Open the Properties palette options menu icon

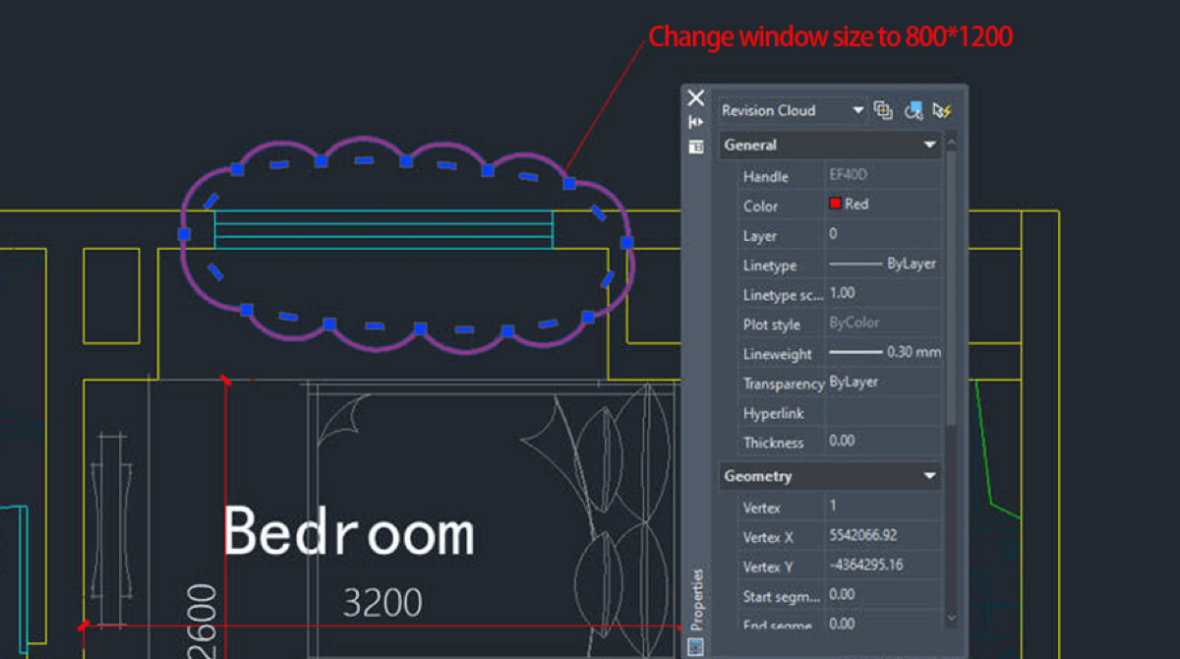click(696, 147)
